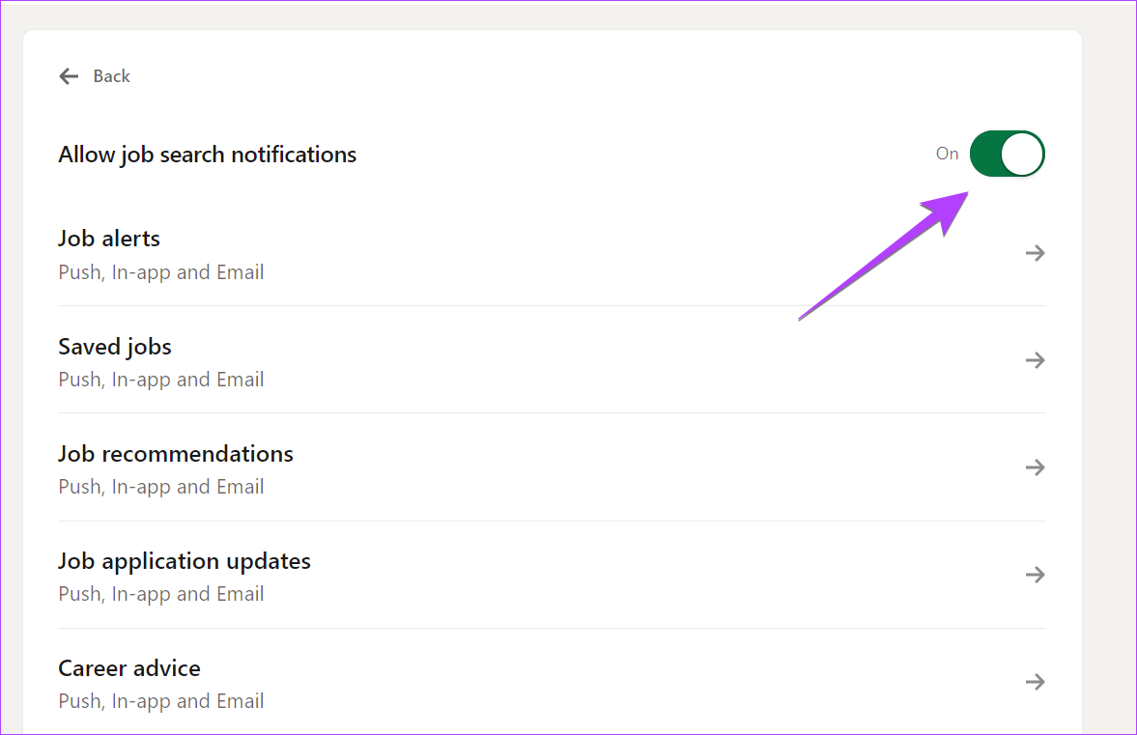Click the arrow icon beside Job application updates
The height and width of the screenshot is (735, 1137).
(x=1035, y=575)
